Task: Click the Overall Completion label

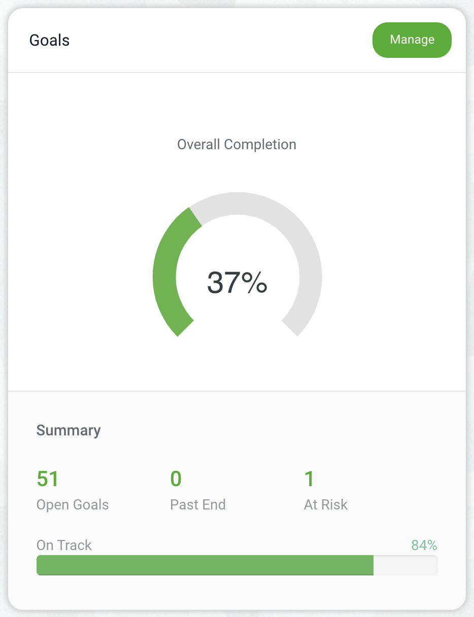Action: (236, 145)
